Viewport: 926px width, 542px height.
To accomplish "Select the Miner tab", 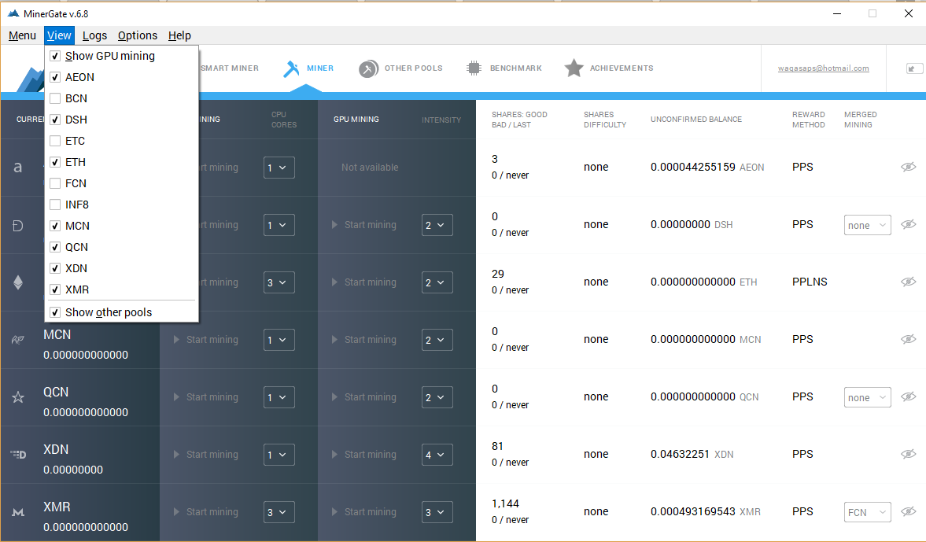I will tap(308, 68).
